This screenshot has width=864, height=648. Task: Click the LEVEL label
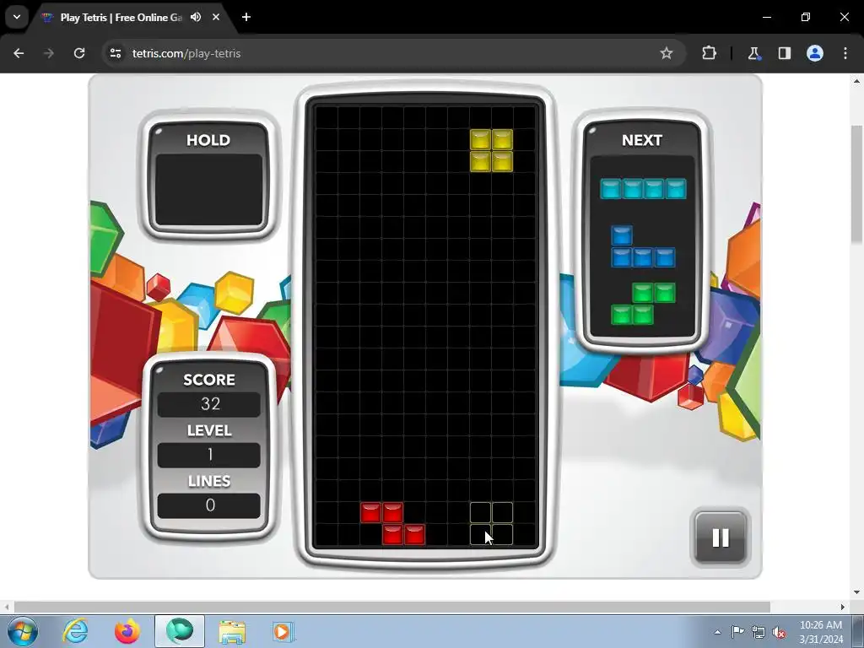pos(209,430)
